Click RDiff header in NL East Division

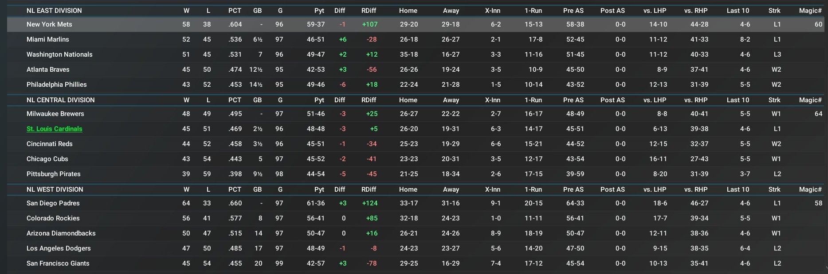(369, 11)
